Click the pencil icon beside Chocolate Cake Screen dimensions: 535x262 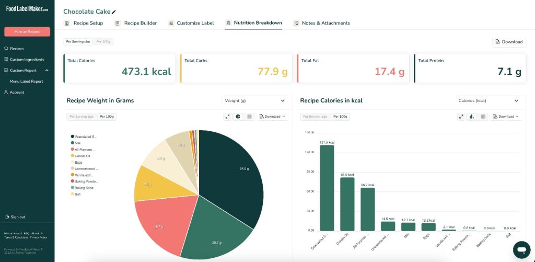(x=114, y=12)
